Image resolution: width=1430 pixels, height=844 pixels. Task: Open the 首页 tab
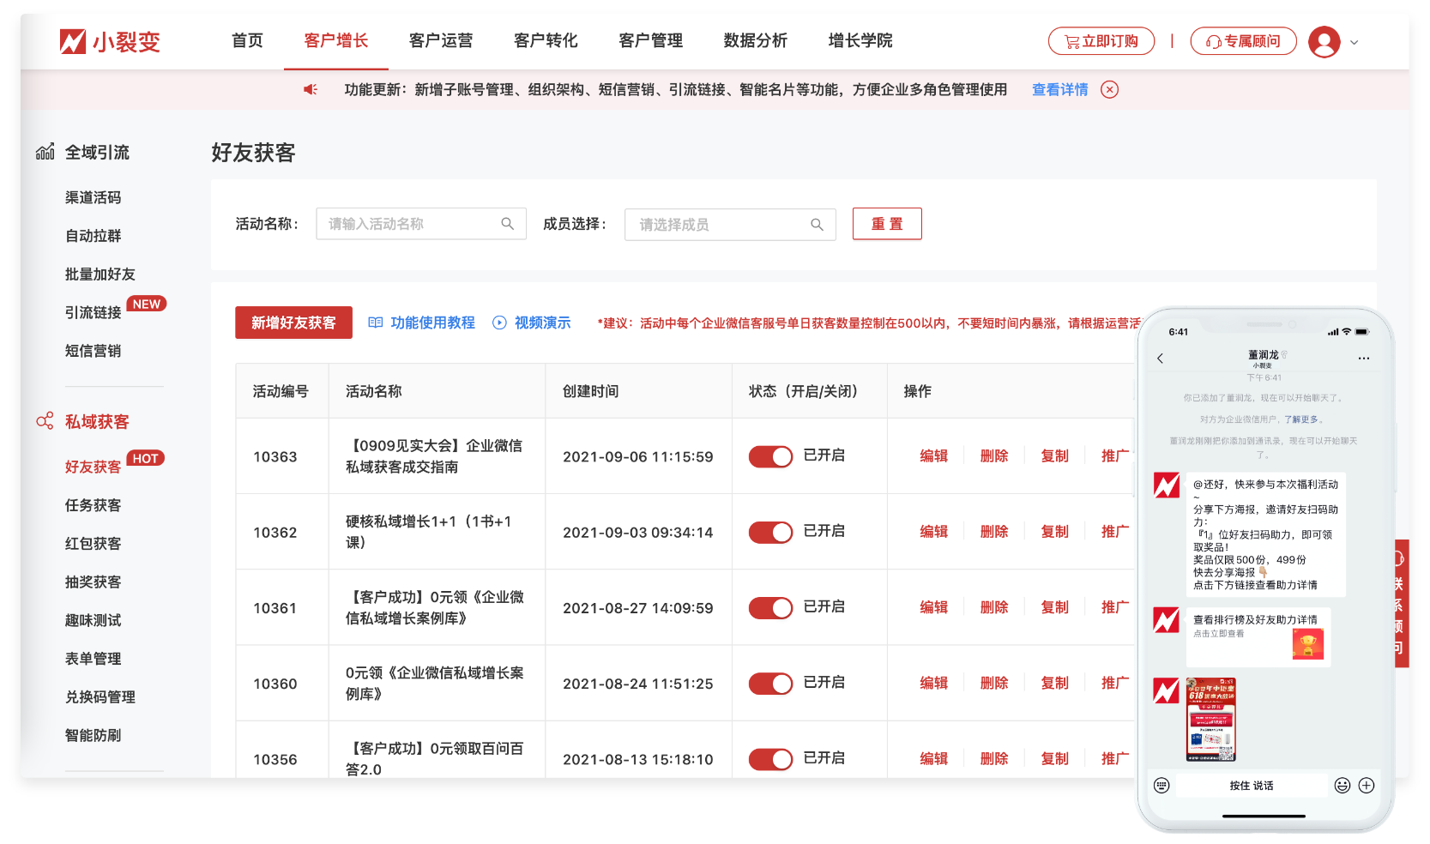247,40
